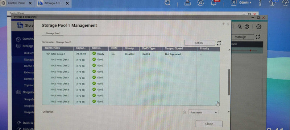The width and height of the screenshot is (290, 130).
Task: Click the Capac... column header
Action: pos(81,48)
